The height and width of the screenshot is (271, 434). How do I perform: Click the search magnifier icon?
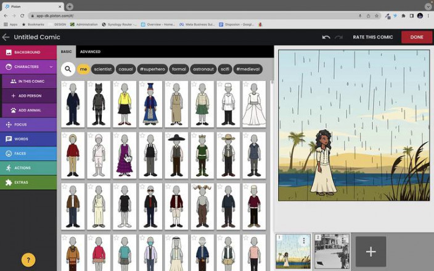coord(68,69)
